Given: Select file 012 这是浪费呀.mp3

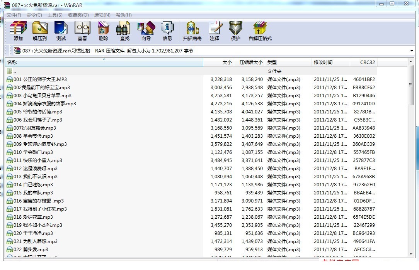Looking at the screenshot, I should coord(36,169).
